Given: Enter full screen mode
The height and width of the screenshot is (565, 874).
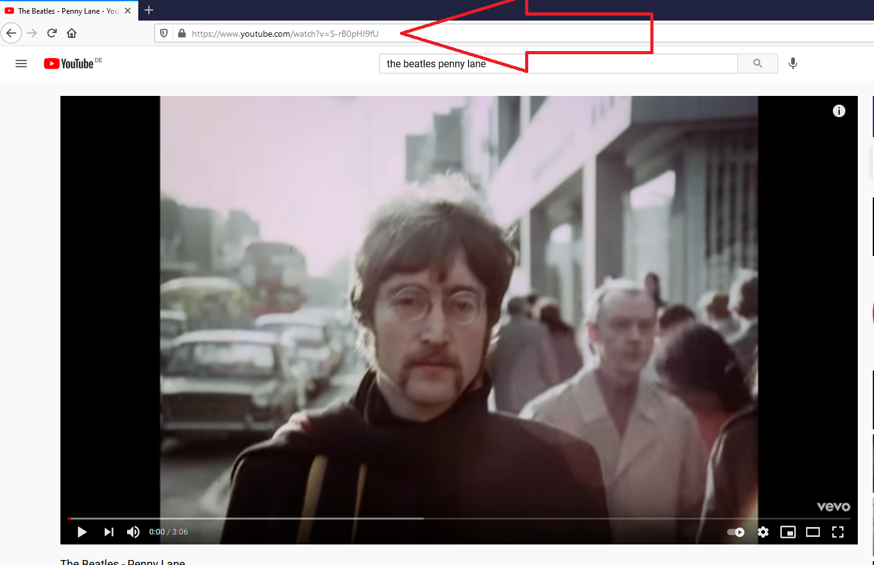Looking at the screenshot, I should coord(838,532).
